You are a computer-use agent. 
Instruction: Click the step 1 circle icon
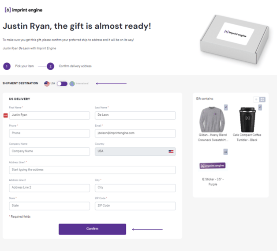pos(7,66)
